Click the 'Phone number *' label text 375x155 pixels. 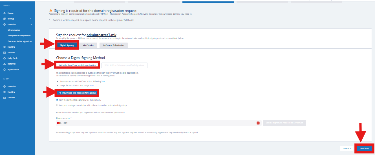point(63,118)
